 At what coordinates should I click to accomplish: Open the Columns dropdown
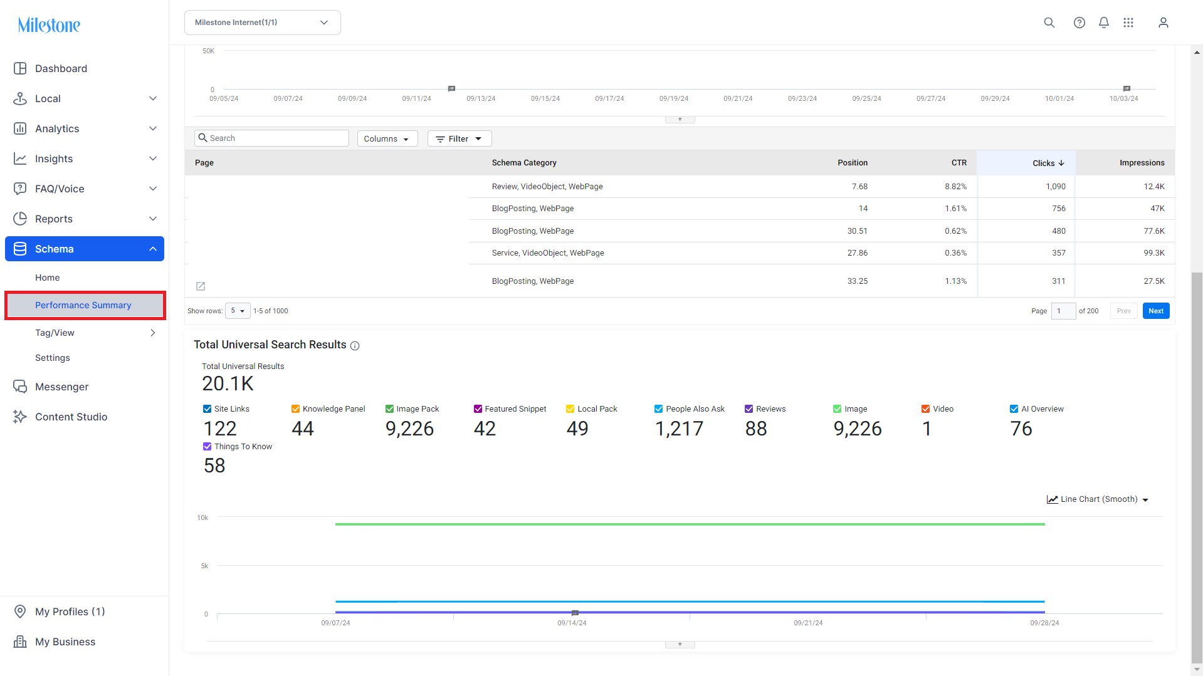pos(387,138)
